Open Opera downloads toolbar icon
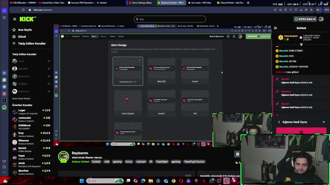 (x=301, y=10)
